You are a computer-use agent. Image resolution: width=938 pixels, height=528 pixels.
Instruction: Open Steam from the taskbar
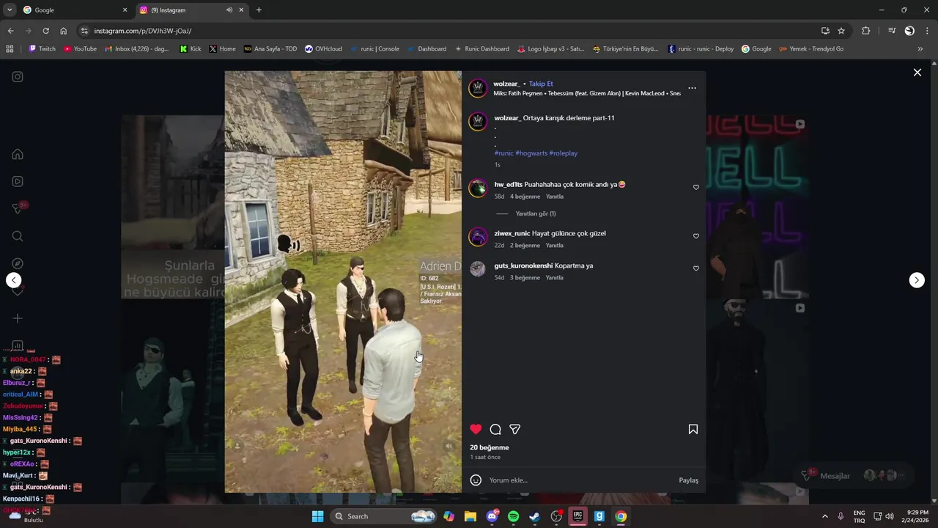pos(535,516)
